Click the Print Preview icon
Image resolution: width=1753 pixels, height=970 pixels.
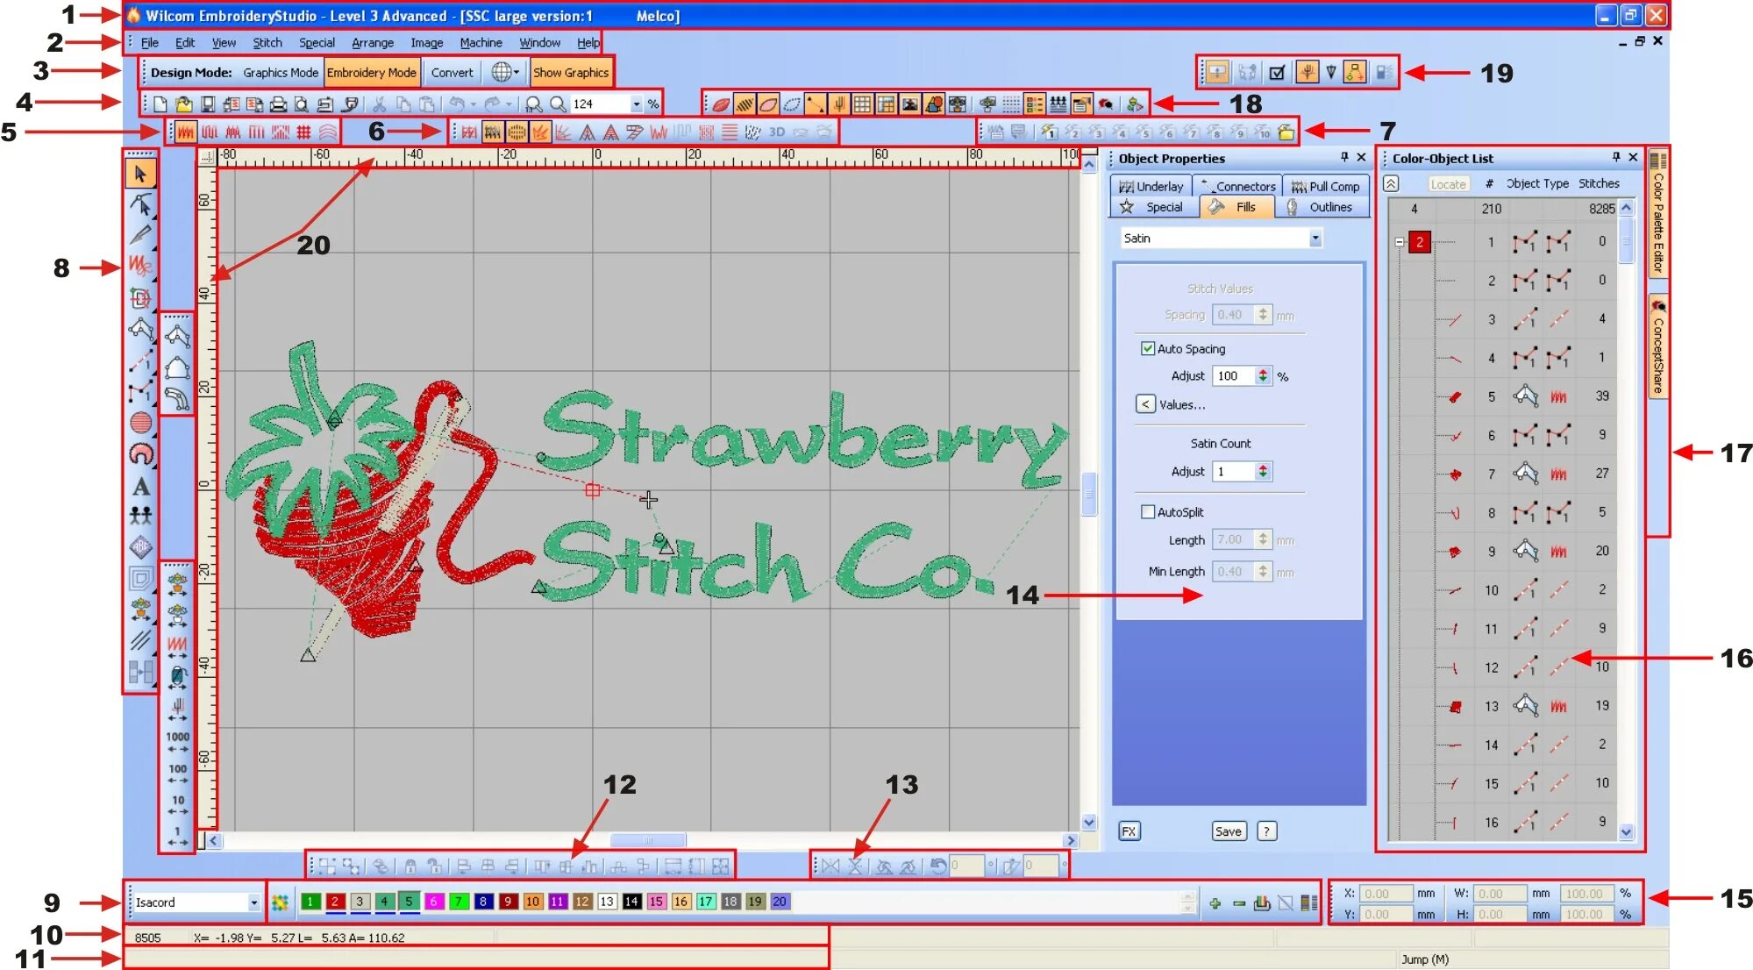(302, 104)
